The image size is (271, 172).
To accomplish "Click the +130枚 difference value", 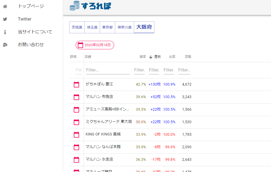I will point(154,84).
